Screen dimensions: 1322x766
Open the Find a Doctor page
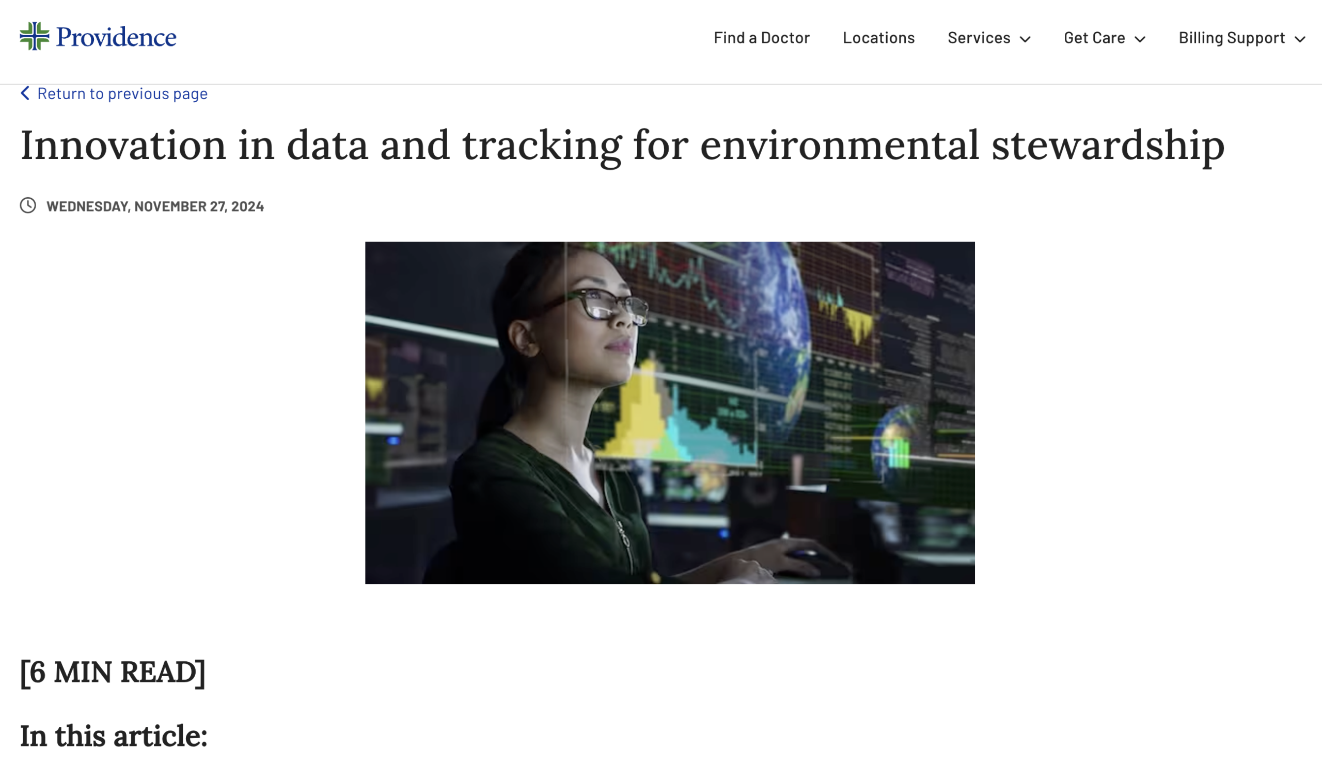point(761,38)
